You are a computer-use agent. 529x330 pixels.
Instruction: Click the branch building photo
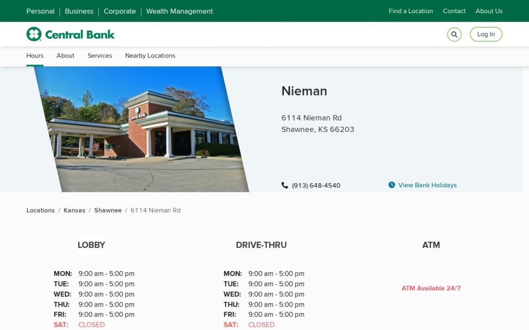click(x=141, y=129)
